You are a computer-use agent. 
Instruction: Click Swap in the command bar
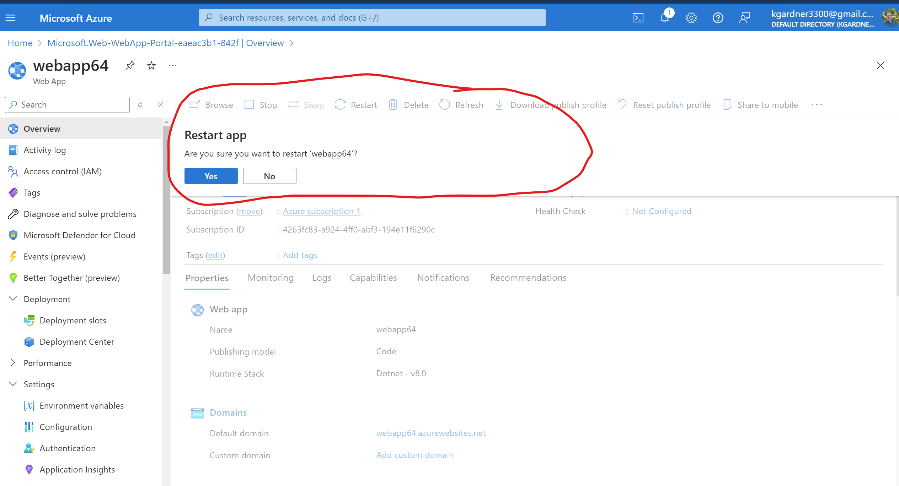point(306,105)
